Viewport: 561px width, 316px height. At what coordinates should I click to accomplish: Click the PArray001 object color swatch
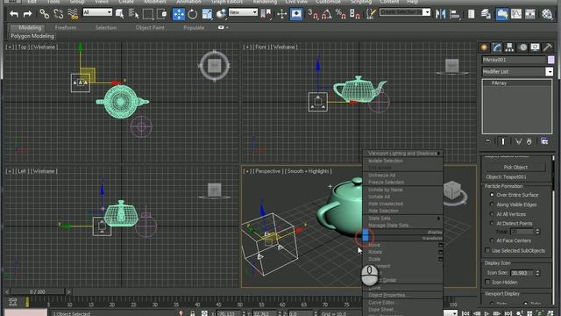pyautogui.click(x=551, y=60)
